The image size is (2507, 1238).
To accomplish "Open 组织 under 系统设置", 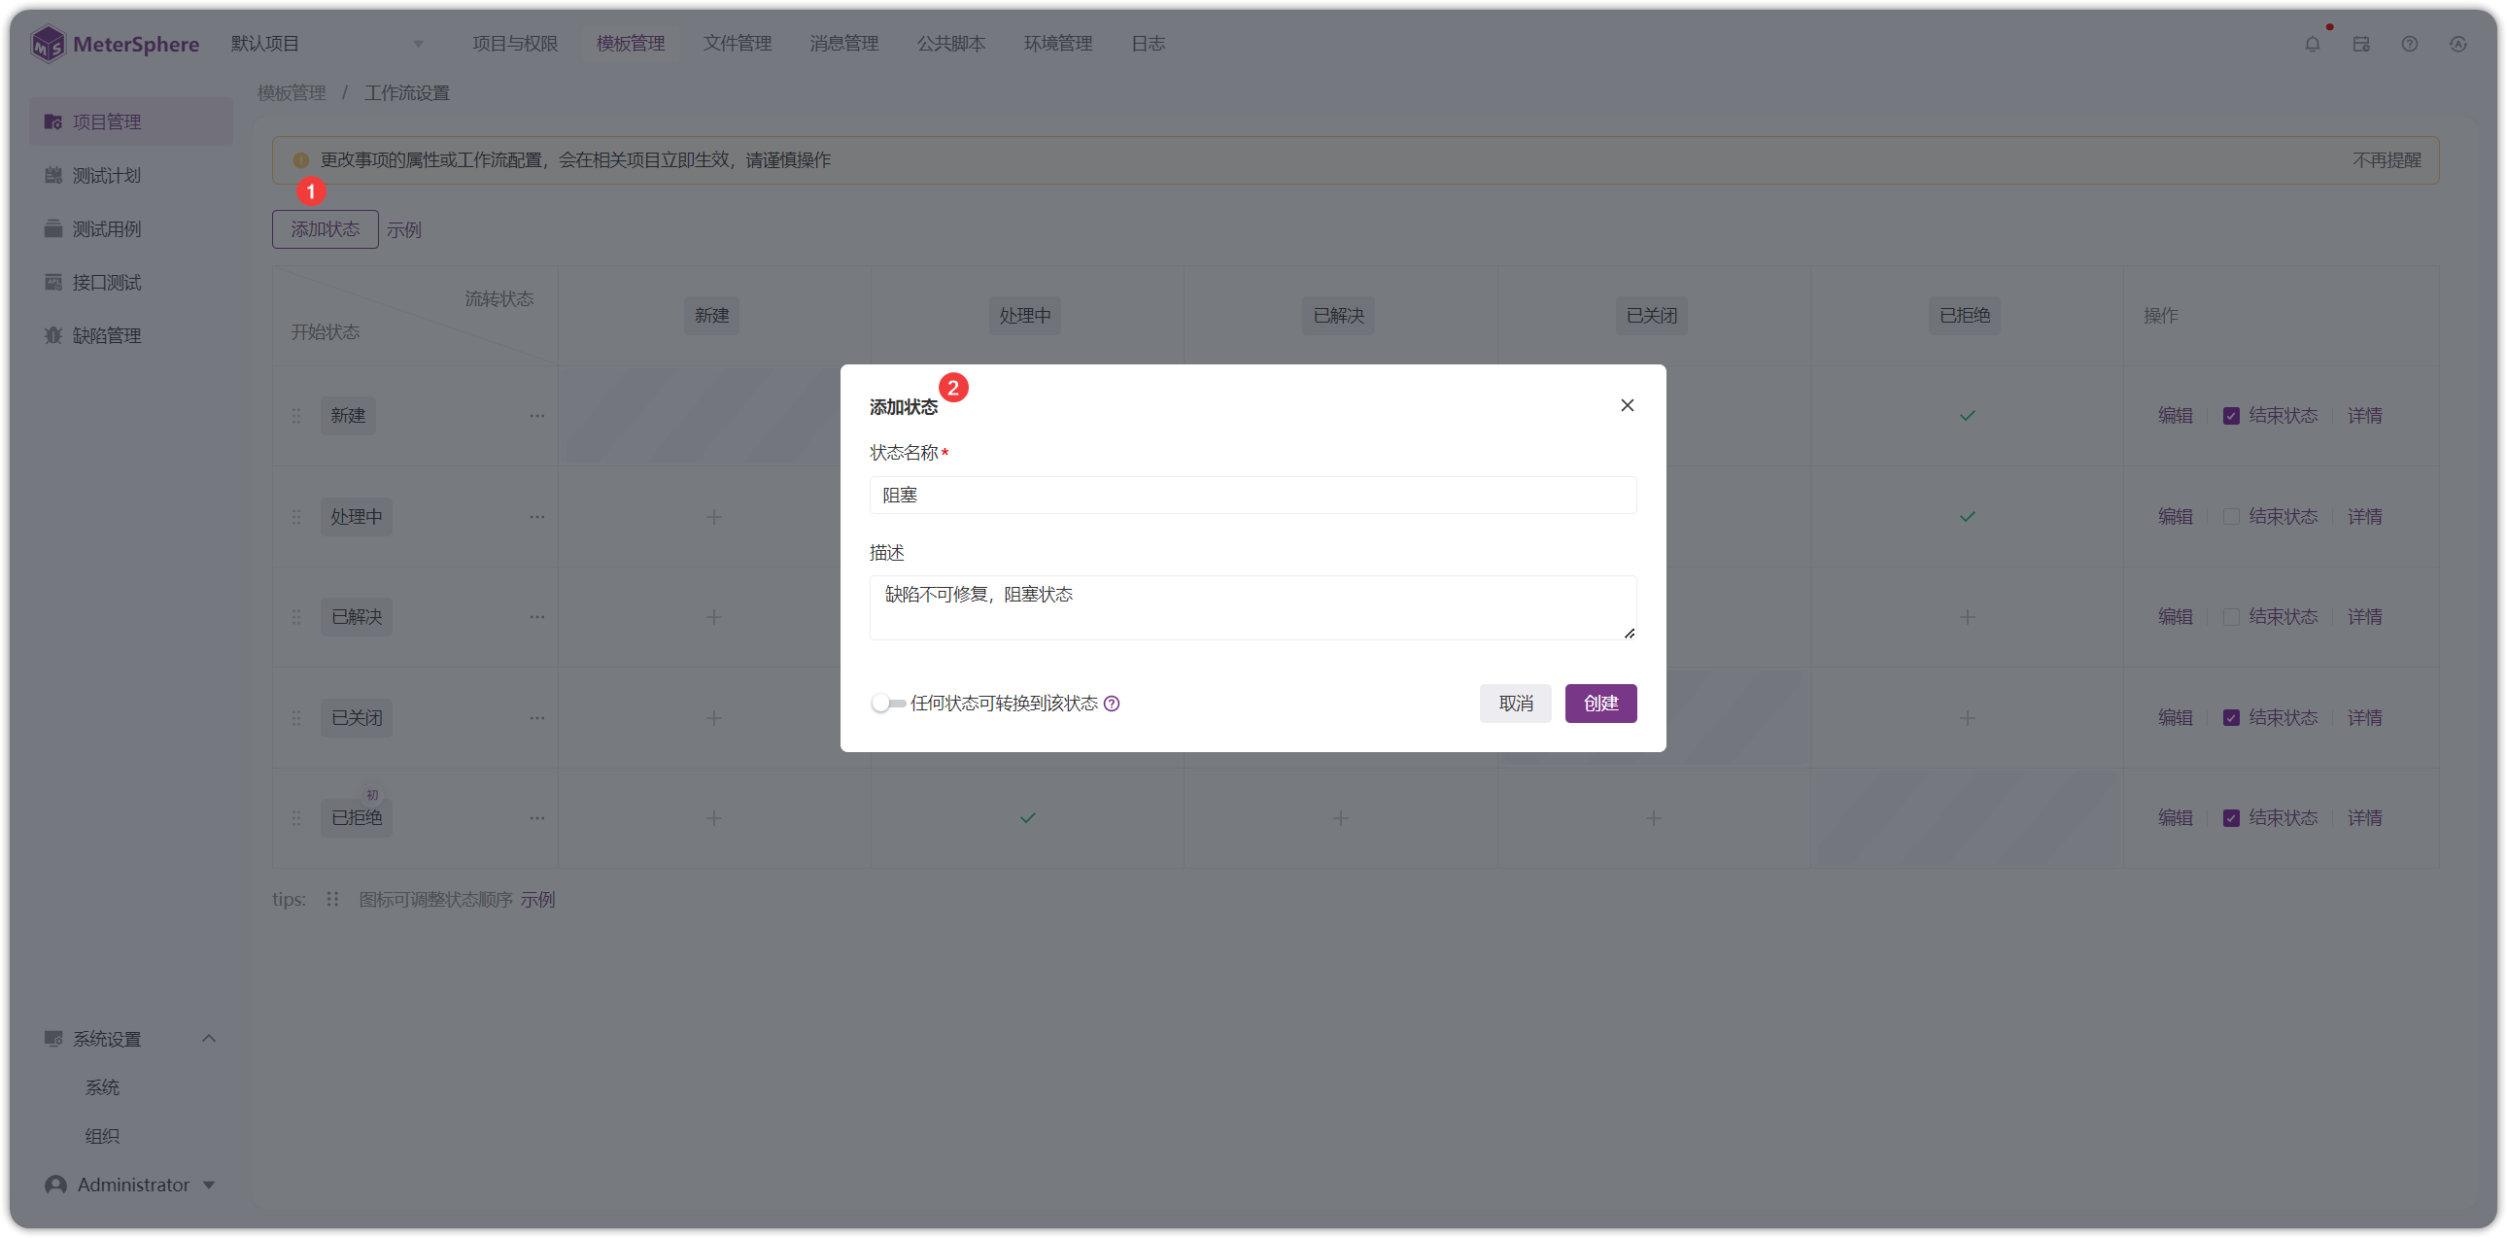I will click(102, 1137).
